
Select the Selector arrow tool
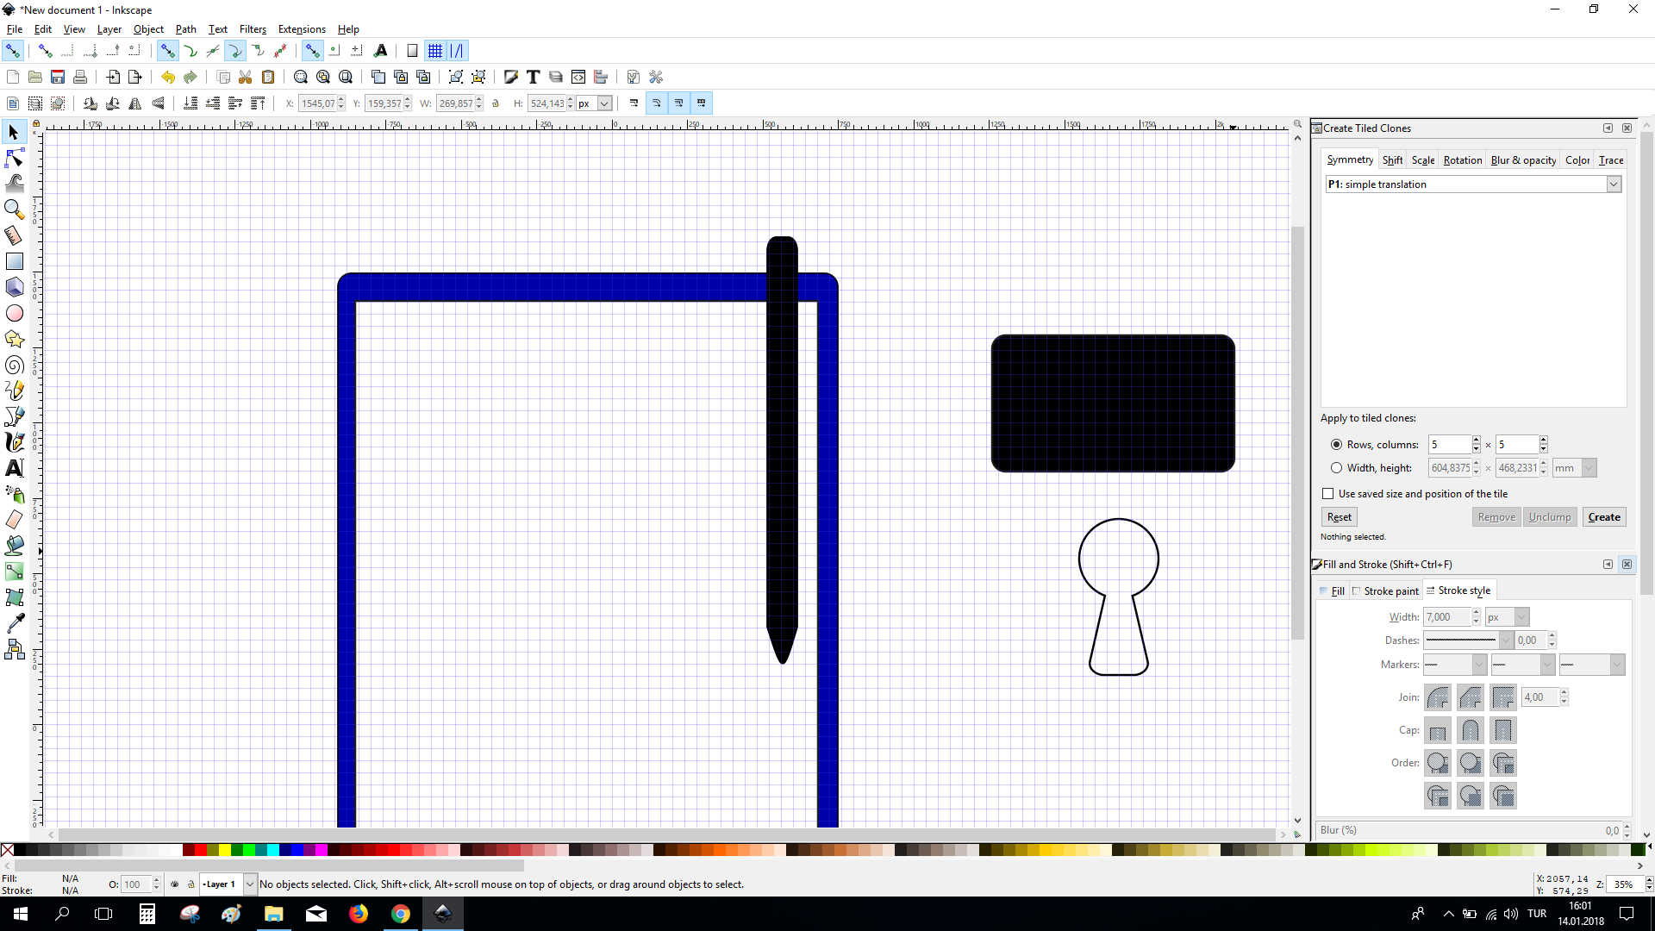pyautogui.click(x=14, y=132)
